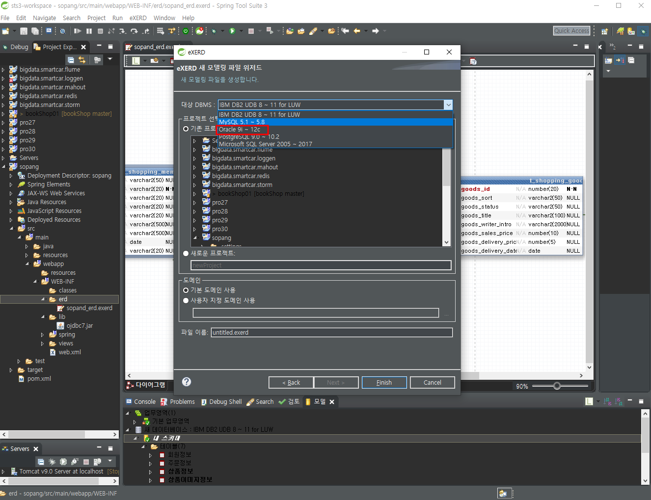Expand 주문정보 table in model view
The width and height of the screenshot is (651, 500).
click(151, 463)
